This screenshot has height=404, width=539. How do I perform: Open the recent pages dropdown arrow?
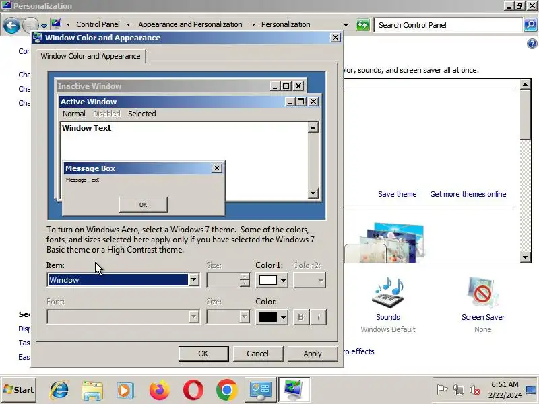[x=44, y=26]
